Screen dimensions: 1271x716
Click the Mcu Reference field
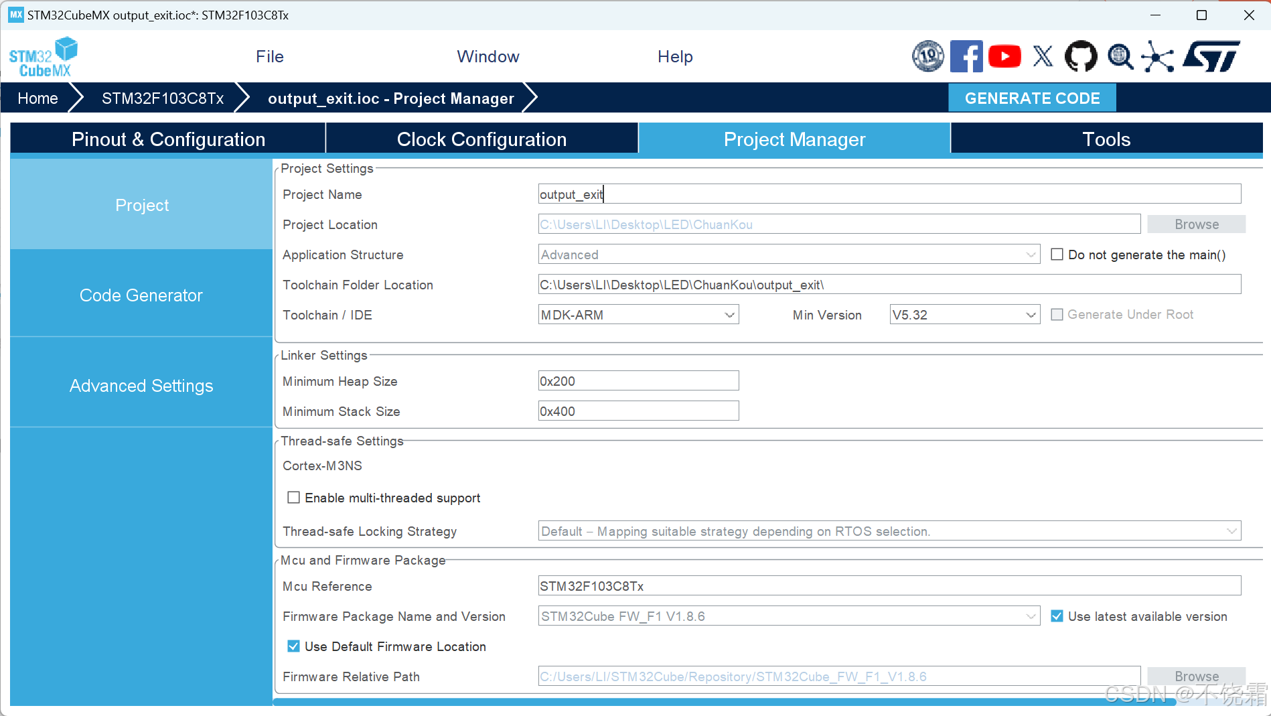click(889, 586)
